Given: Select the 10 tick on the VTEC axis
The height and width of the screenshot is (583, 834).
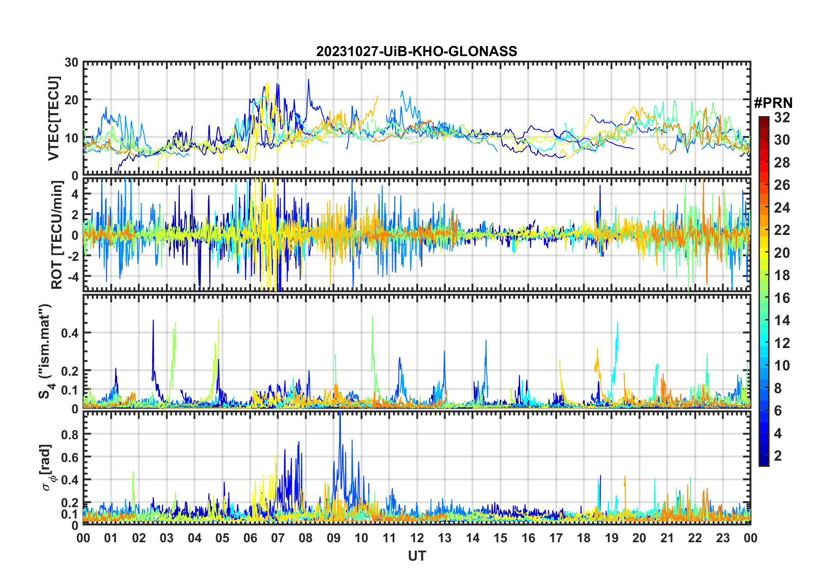Looking at the screenshot, I should [x=71, y=138].
